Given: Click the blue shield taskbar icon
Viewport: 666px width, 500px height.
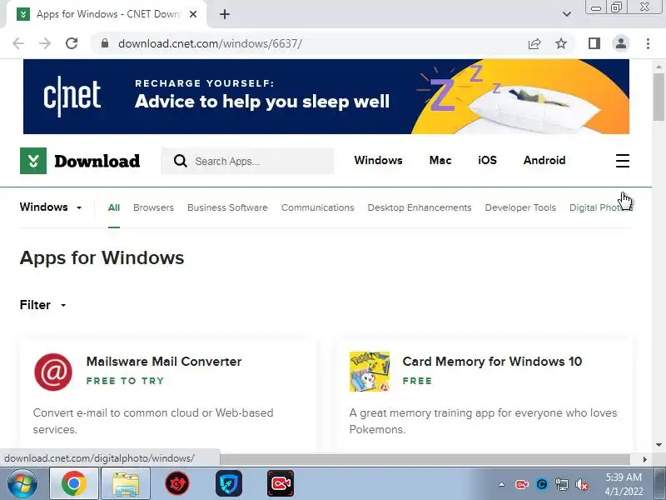Looking at the screenshot, I should [x=228, y=484].
